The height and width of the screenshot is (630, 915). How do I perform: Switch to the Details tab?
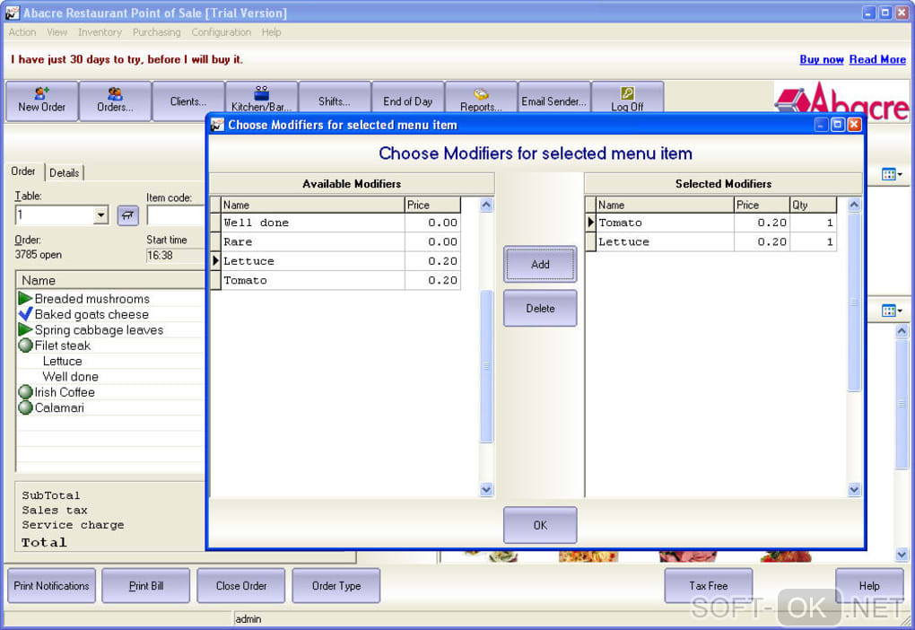pos(65,173)
